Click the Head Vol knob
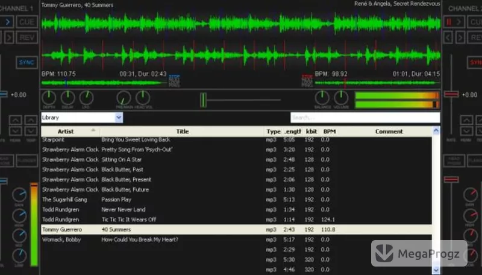 coord(143,98)
